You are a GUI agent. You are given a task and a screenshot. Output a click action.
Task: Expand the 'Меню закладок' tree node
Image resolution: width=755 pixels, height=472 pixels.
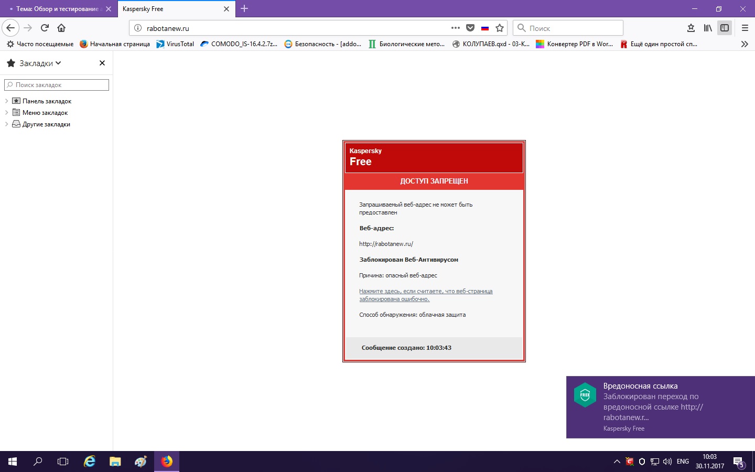[6, 112]
